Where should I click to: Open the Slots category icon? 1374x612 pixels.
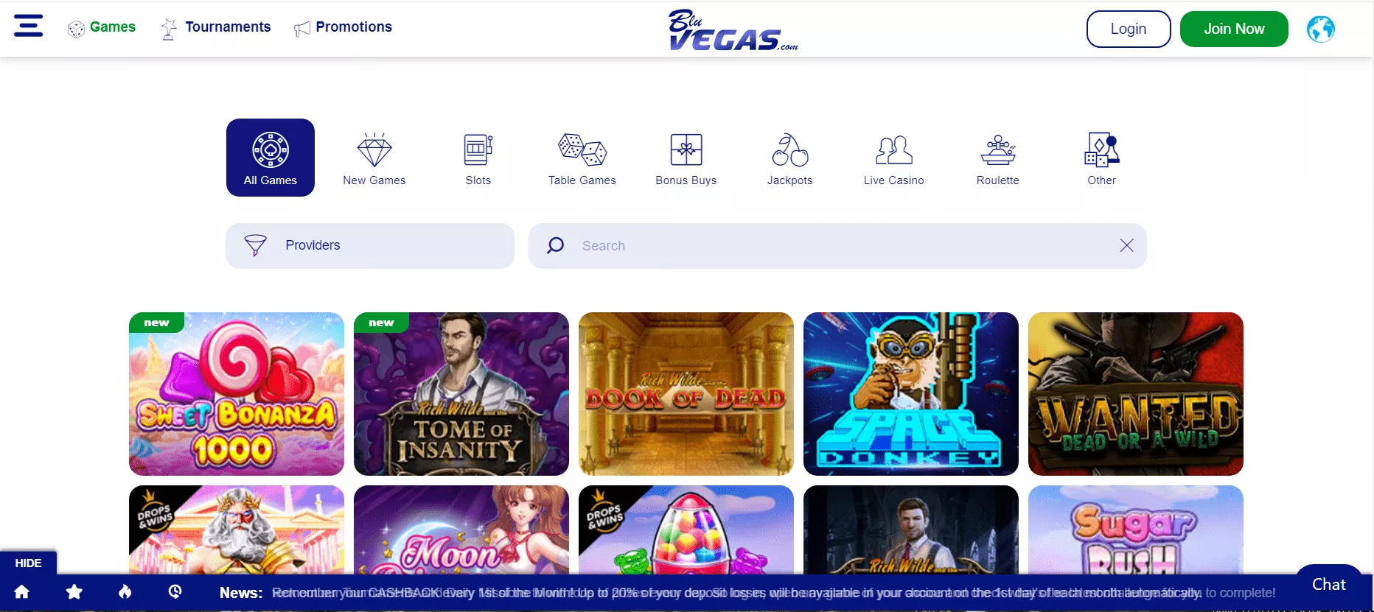478,150
